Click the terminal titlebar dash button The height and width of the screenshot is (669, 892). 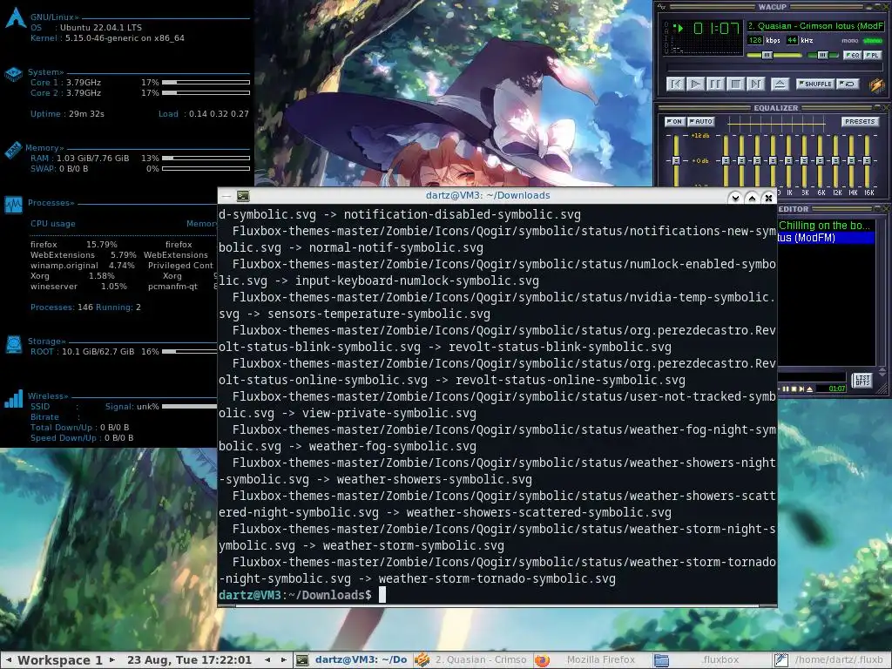tap(226, 196)
